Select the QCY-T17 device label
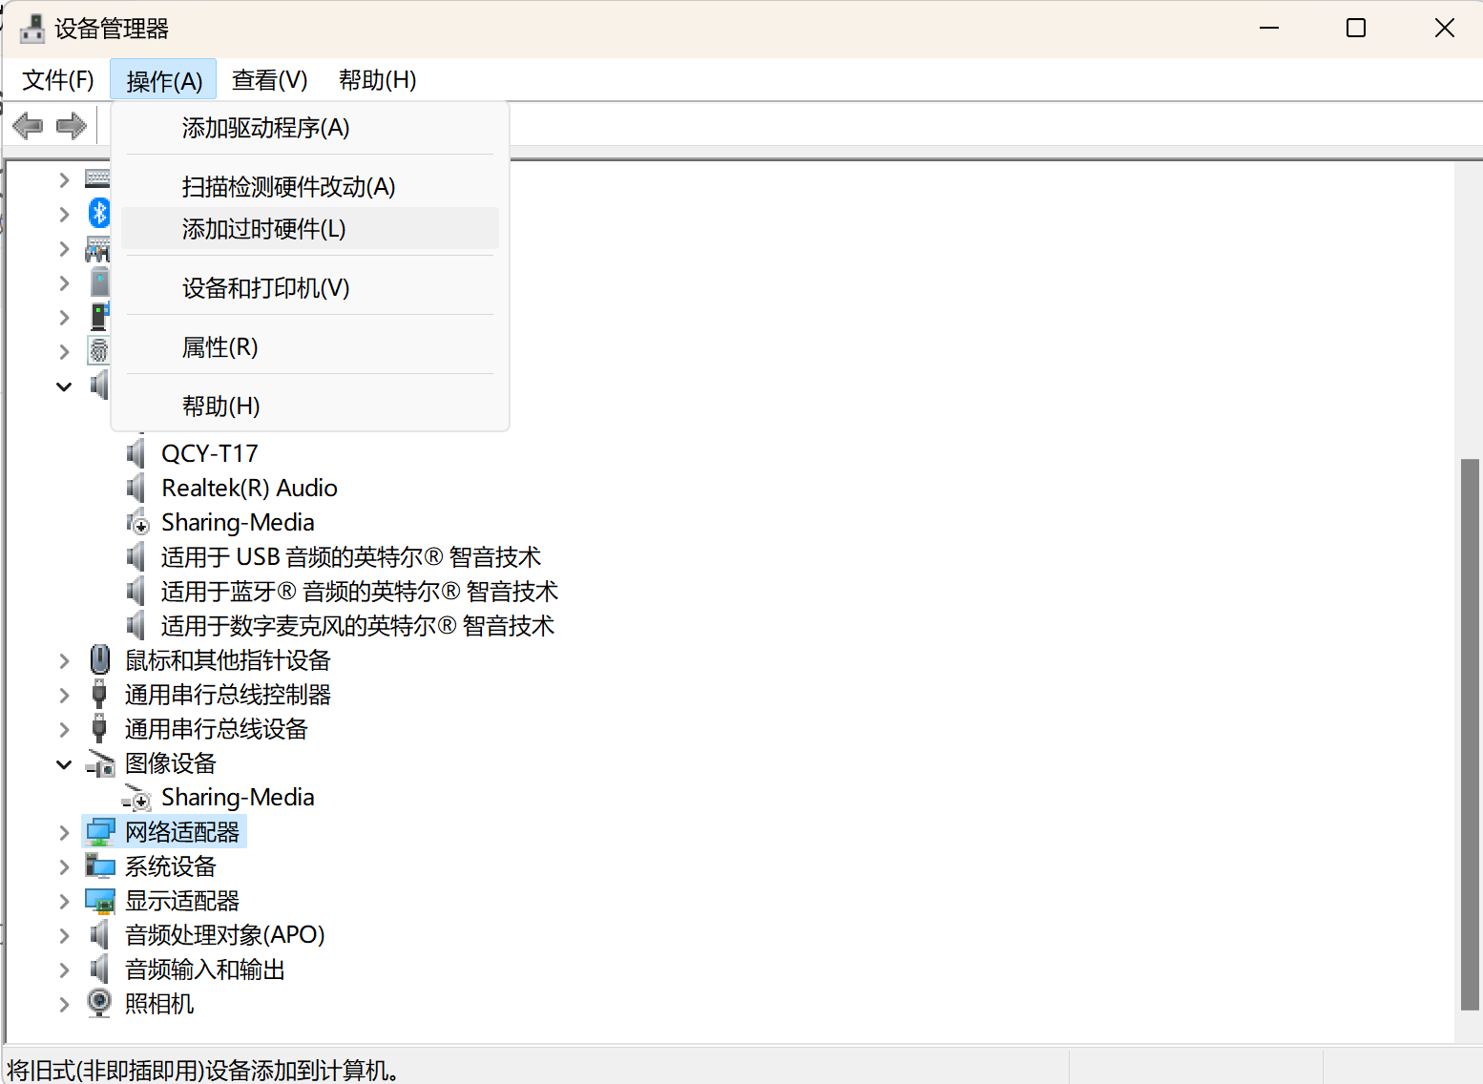Viewport: 1483px width, 1084px height. [x=210, y=453]
